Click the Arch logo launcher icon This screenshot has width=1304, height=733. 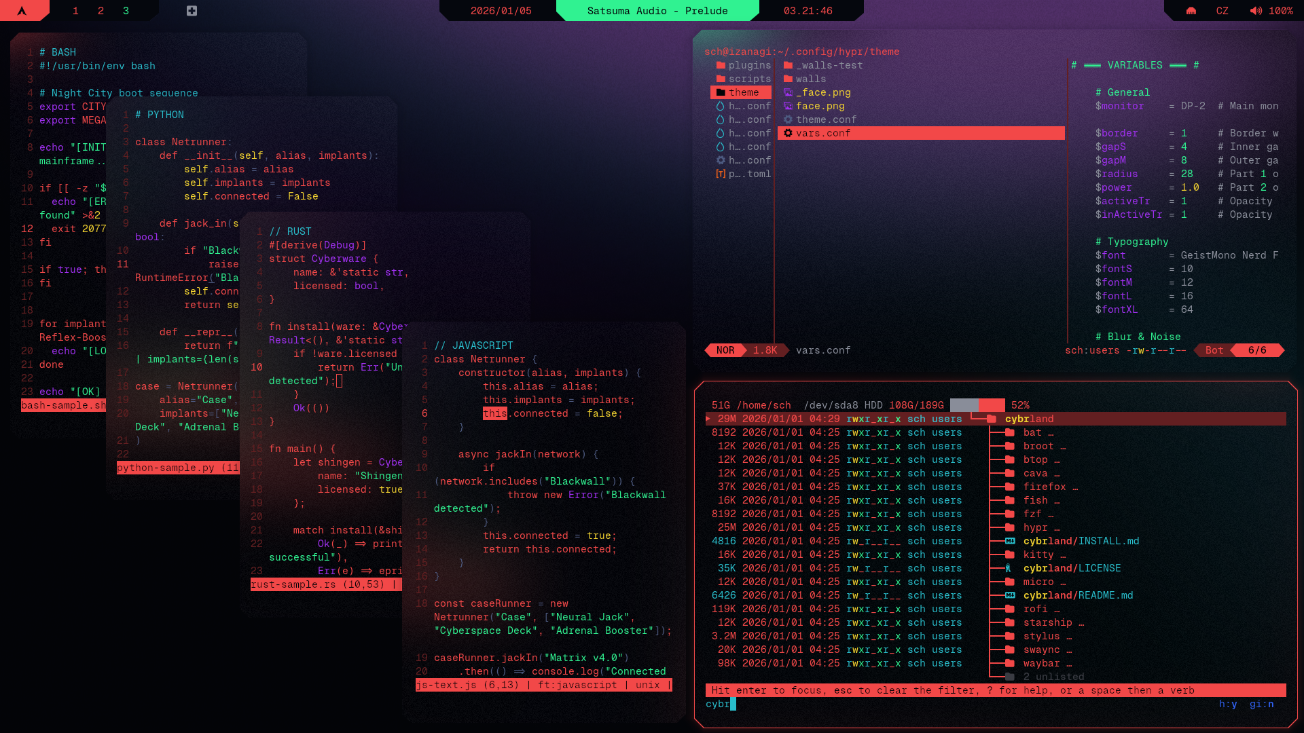pyautogui.click(x=22, y=11)
